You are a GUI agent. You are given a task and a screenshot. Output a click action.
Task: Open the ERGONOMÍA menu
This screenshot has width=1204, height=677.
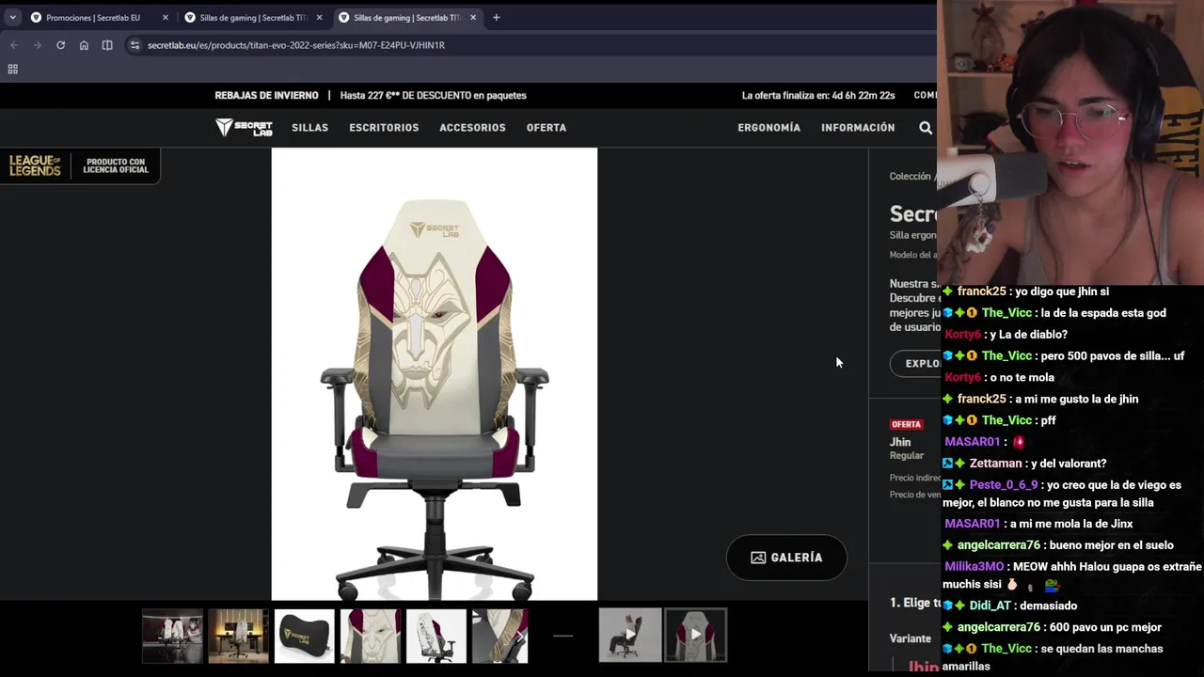pyautogui.click(x=768, y=128)
